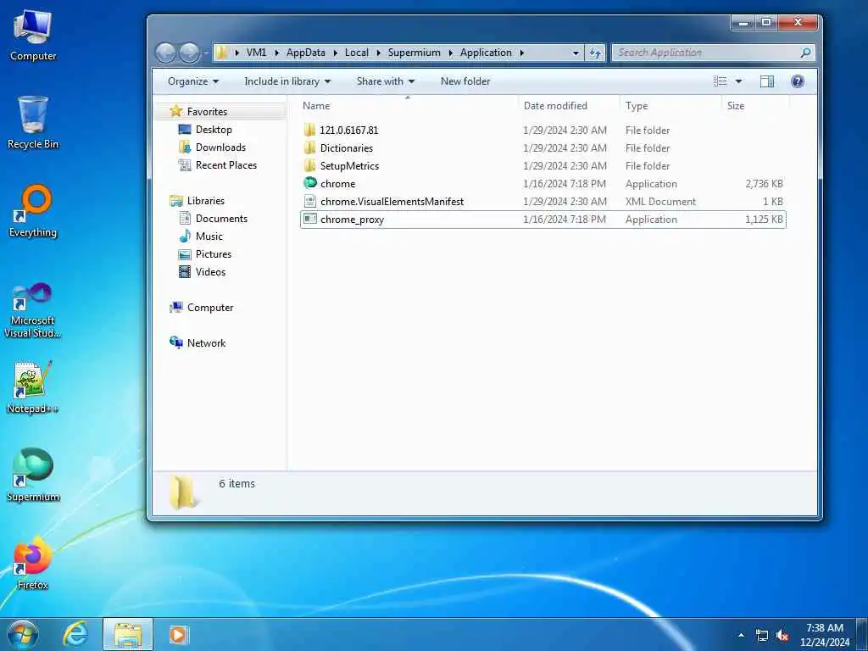Screen dimensions: 868x651
Task: Select the Notepad++ desktop shortcut
Action: pyautogui.click(x=33, y=387)
